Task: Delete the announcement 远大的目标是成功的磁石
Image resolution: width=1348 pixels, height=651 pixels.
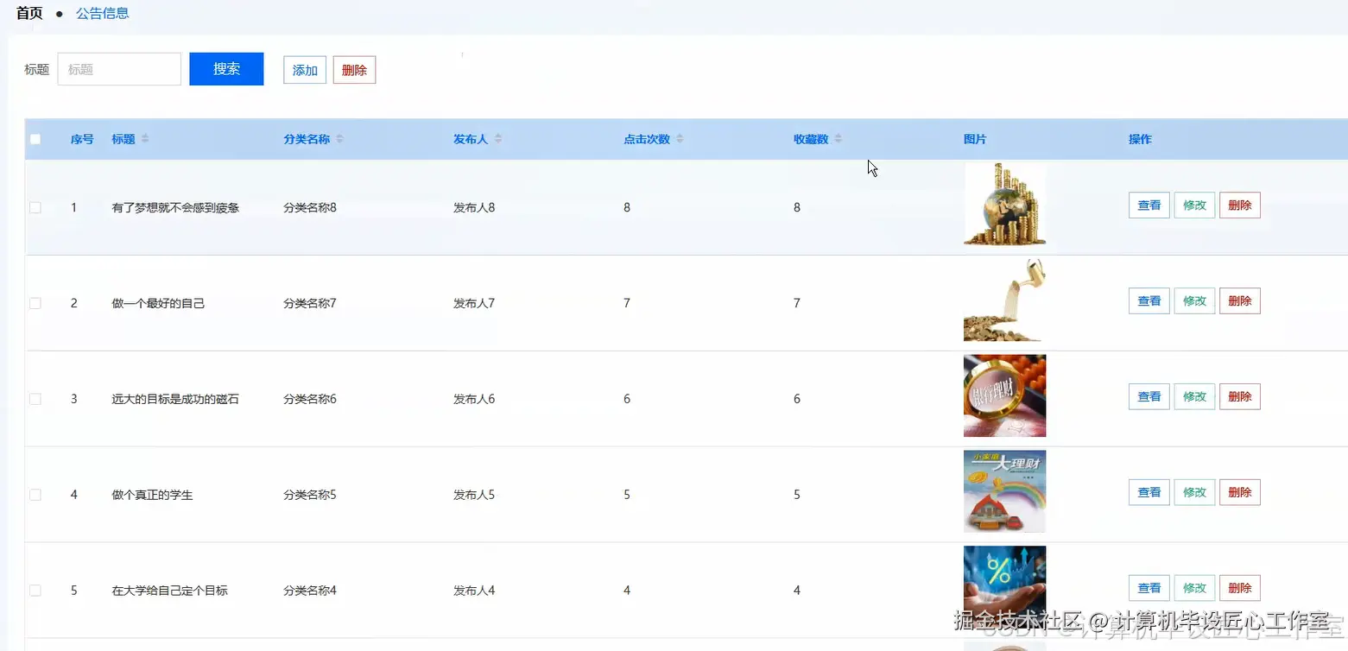Action: [x=1240, y=396]
